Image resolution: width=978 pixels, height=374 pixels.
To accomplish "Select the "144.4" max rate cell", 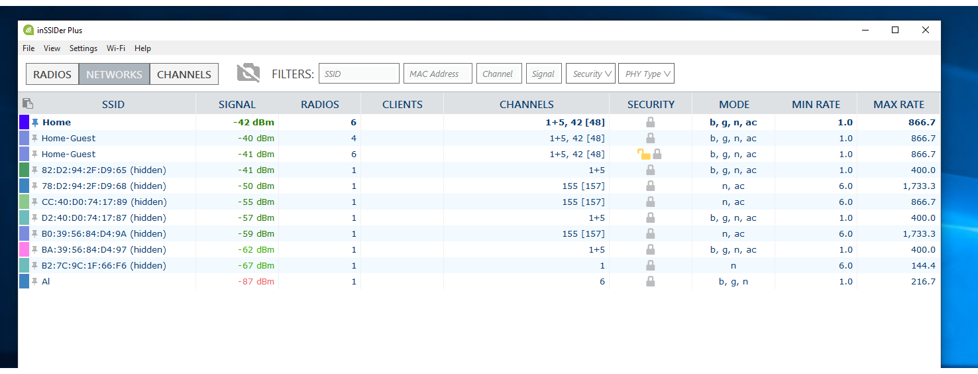I will (x=923, y=265).
